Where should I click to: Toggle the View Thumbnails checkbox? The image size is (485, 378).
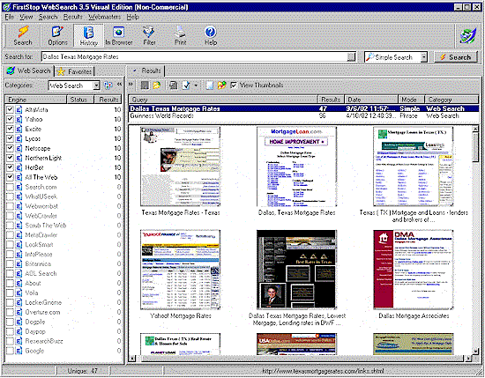tap(234, 85)
